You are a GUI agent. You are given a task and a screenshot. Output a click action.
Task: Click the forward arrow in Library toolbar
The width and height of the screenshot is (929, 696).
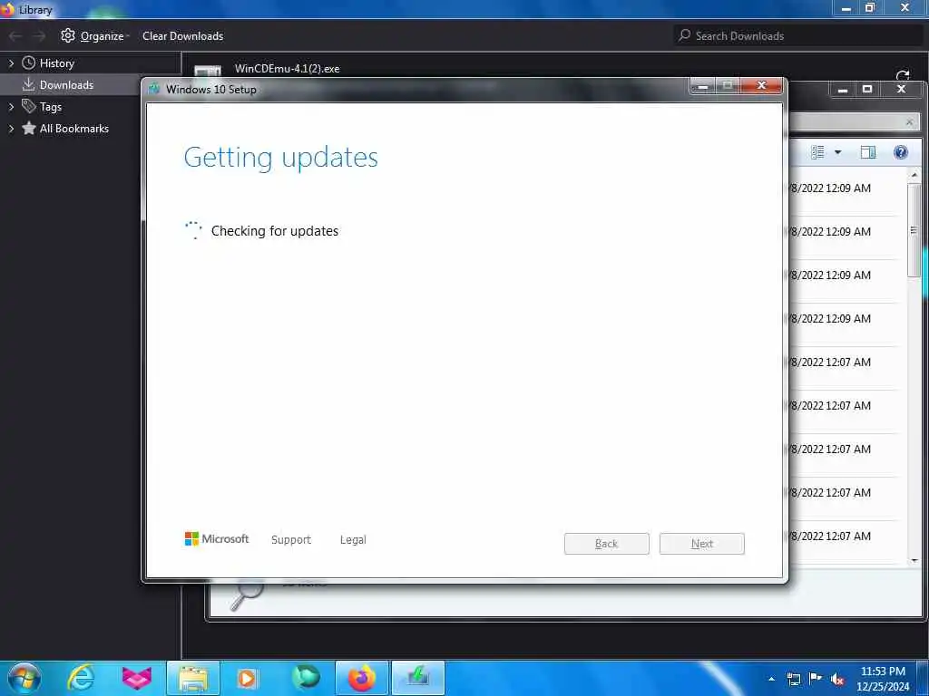(x=39, y=36)
